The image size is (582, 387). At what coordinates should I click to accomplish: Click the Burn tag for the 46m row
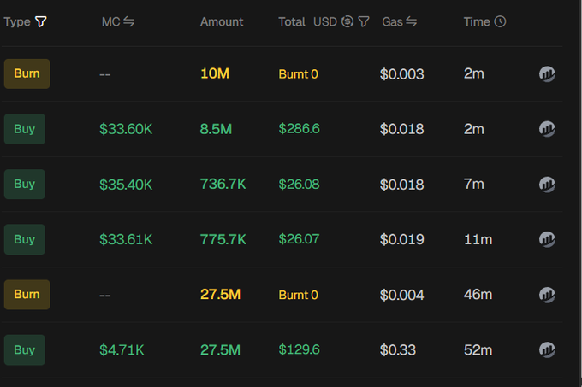tap(27, 295)
